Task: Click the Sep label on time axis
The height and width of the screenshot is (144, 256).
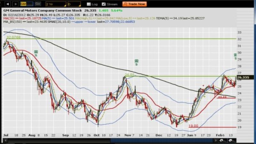Action: 66,135
